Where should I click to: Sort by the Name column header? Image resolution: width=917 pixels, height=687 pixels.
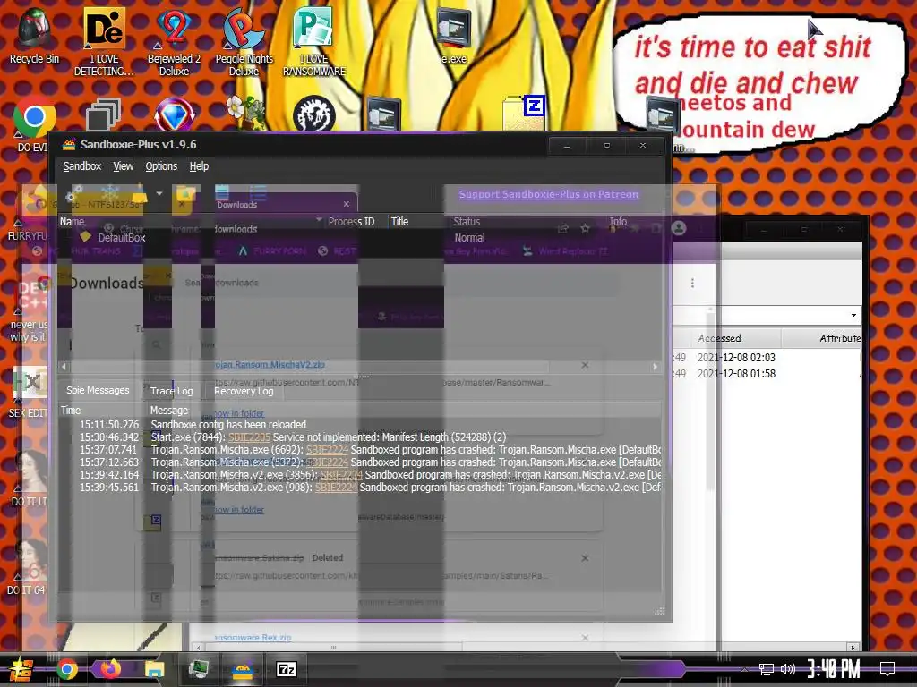click(x=72, y=222)
